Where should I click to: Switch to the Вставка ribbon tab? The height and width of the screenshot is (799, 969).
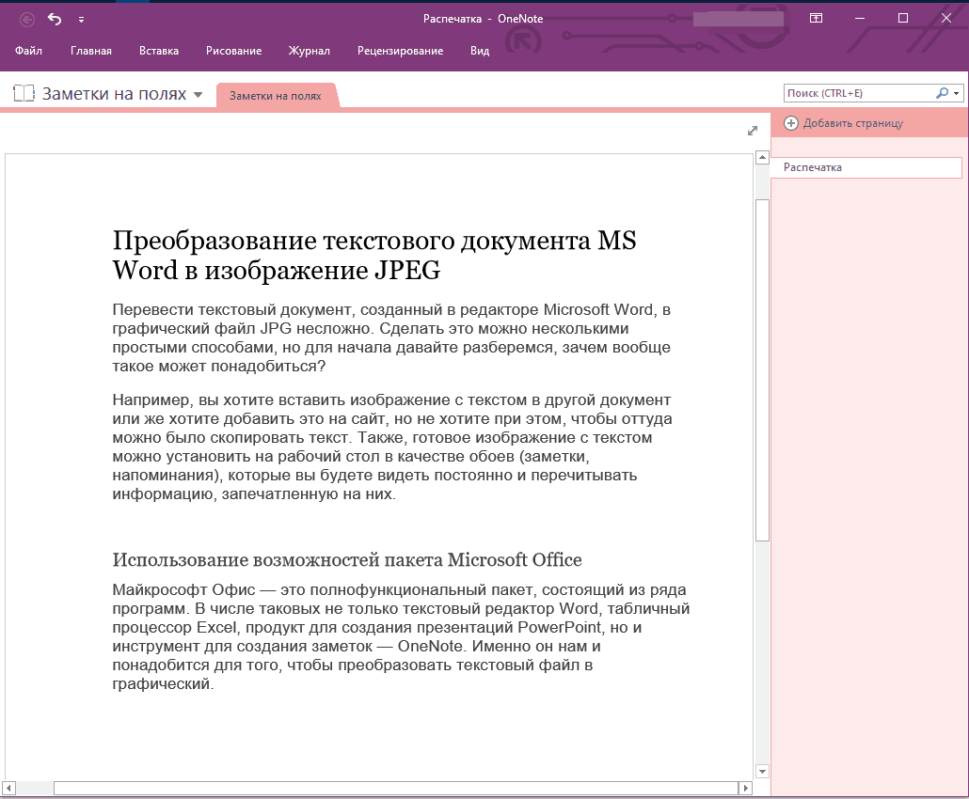point(159,51)
